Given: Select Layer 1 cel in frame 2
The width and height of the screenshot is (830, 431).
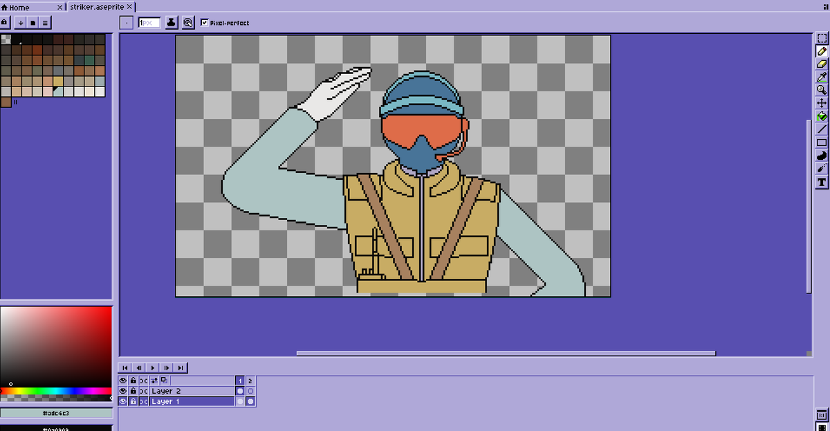Looking at the screenshot, I should click(x=250, y=401).
